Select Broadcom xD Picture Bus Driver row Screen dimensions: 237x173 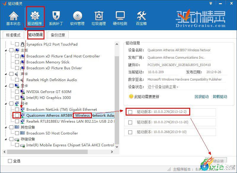coord(54,68)
